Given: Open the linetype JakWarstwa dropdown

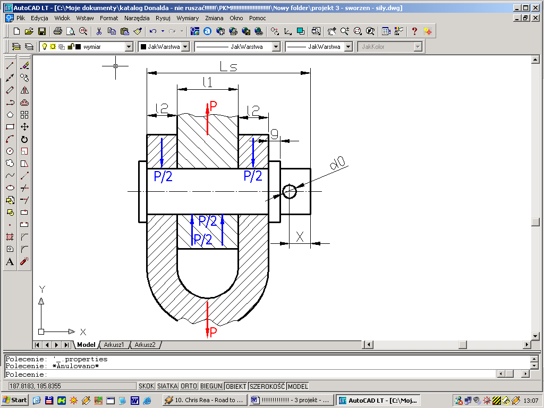Looking at the screenshot, I should pyautogui.click(x=276, y=47).
